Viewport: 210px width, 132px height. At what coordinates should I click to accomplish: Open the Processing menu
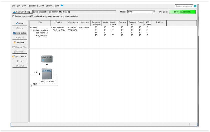click(33, 6)
